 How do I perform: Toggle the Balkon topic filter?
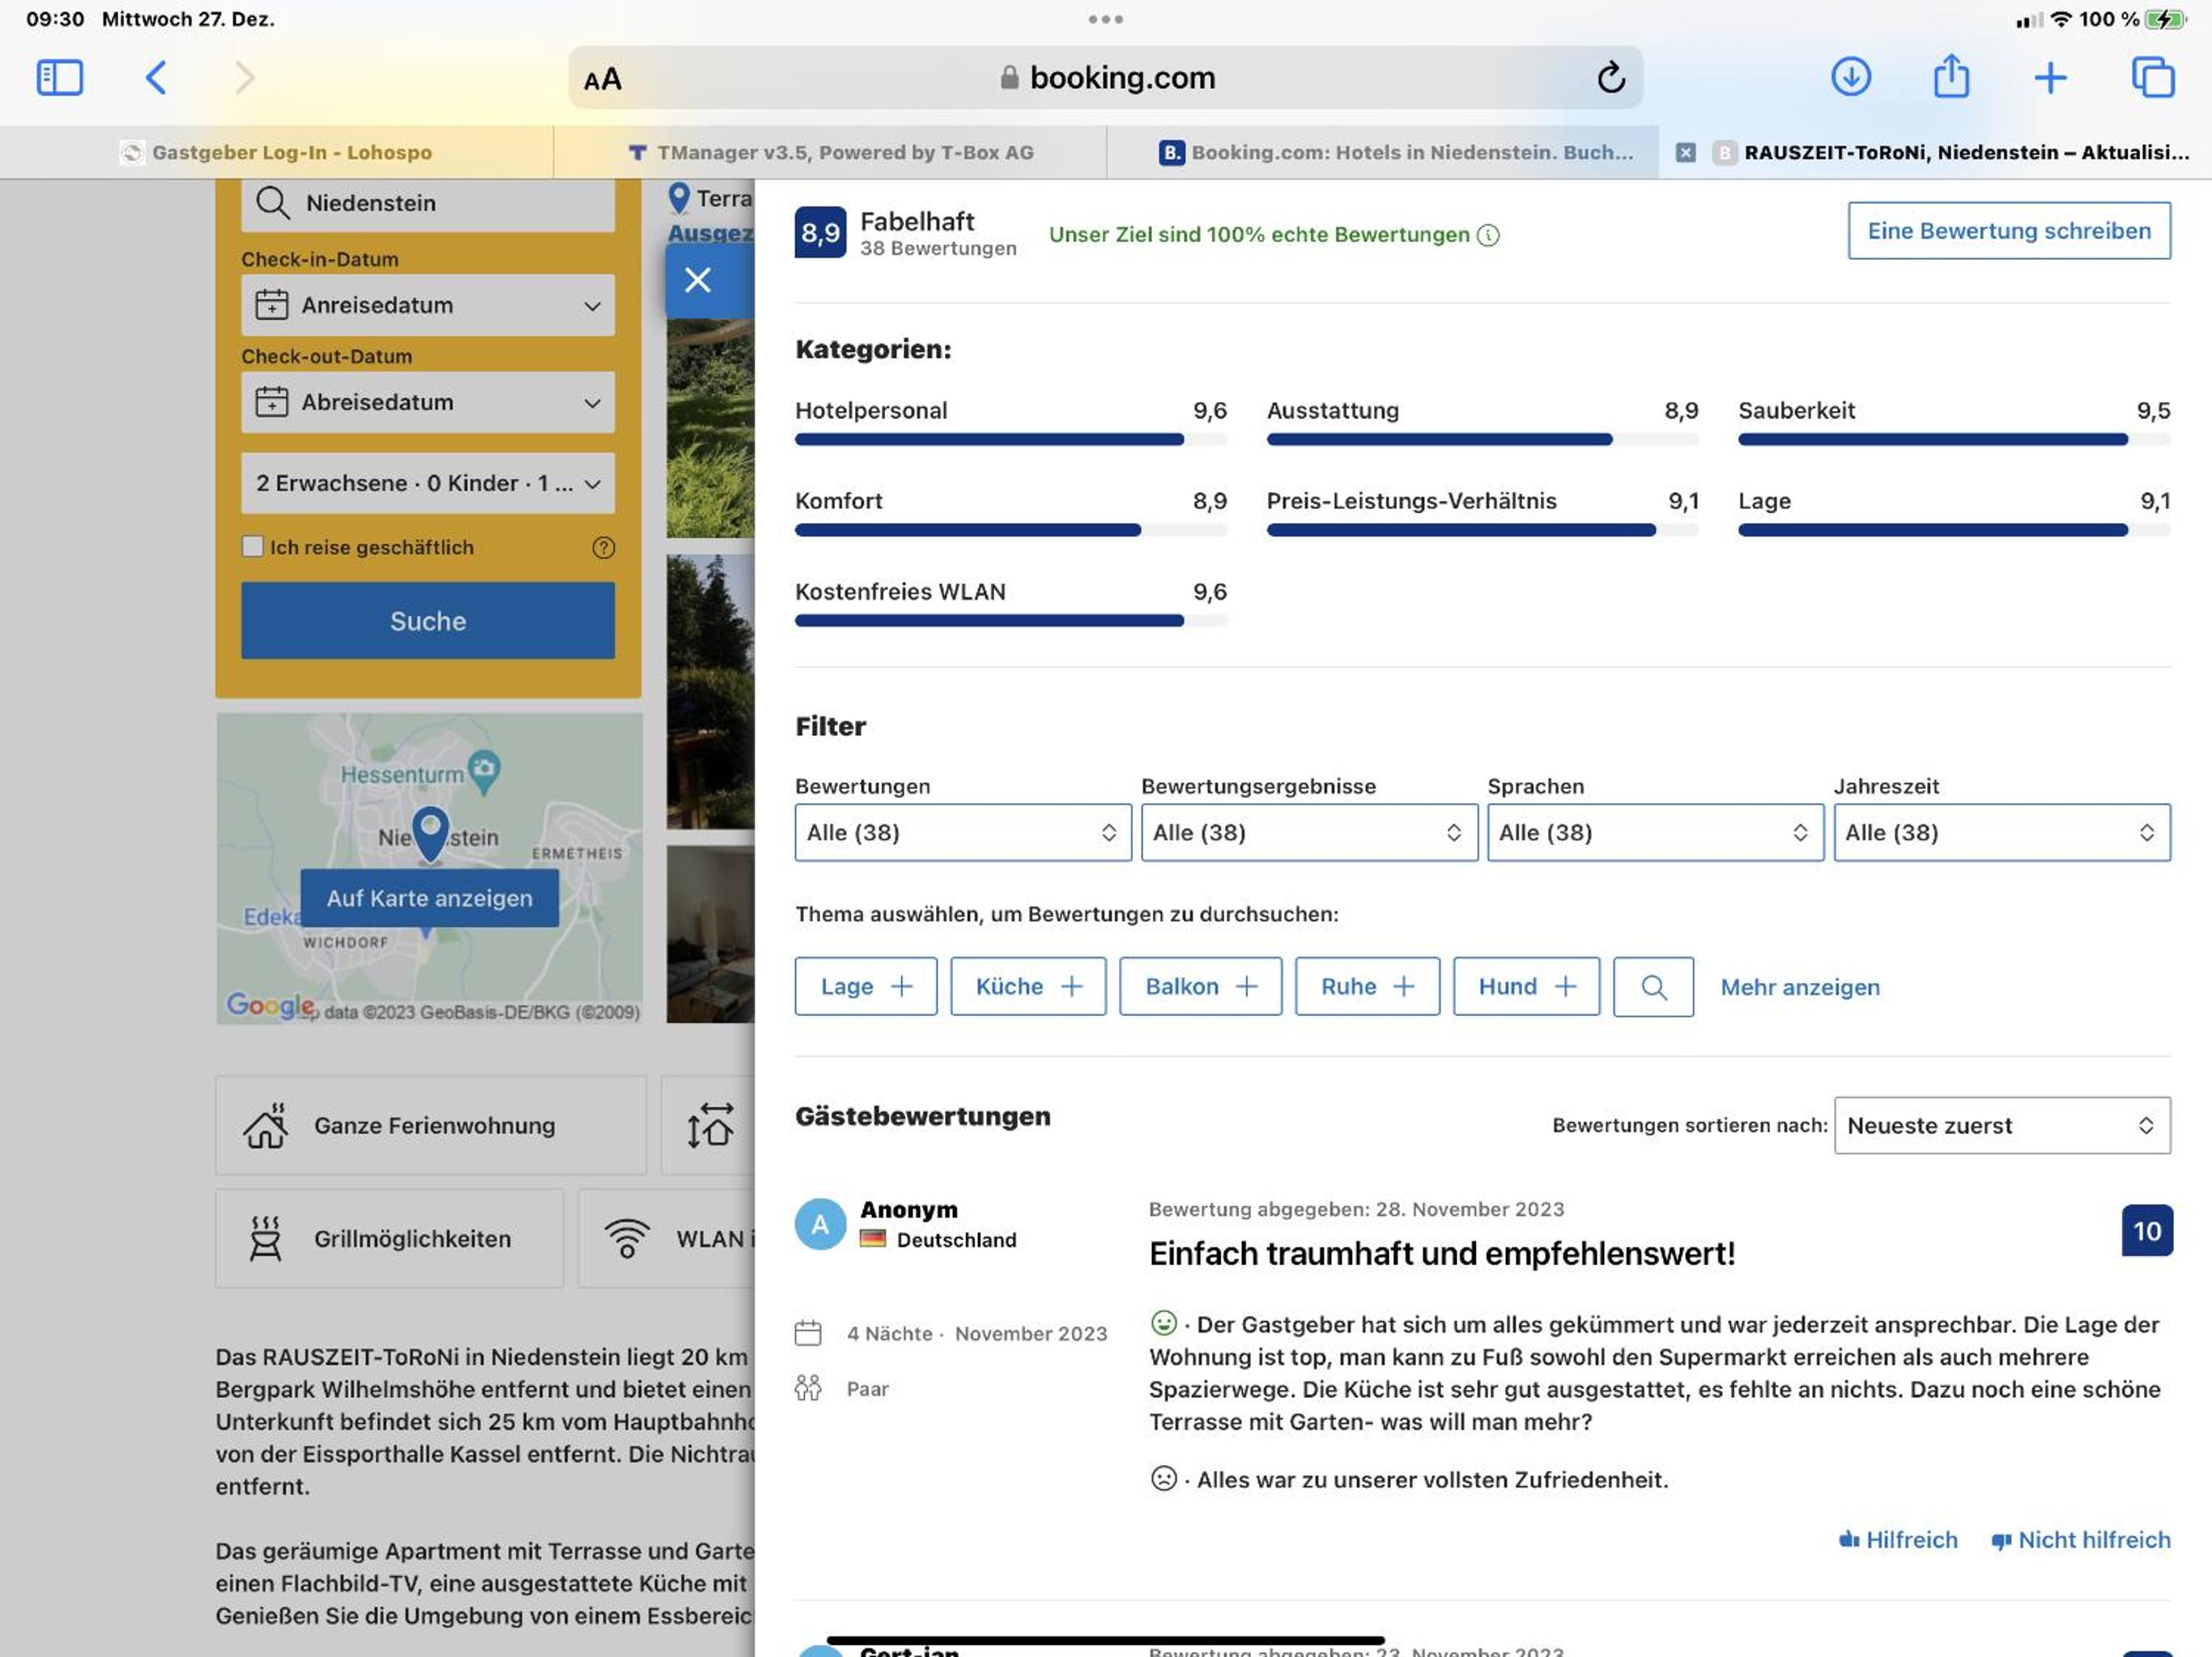1200,987
